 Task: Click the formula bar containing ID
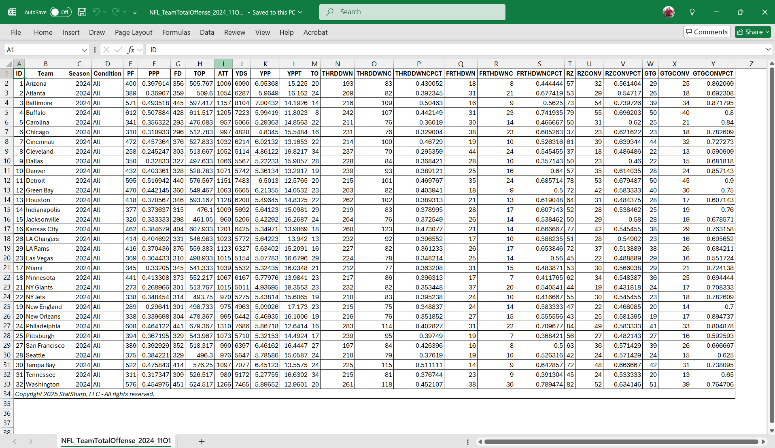(454, 50)
